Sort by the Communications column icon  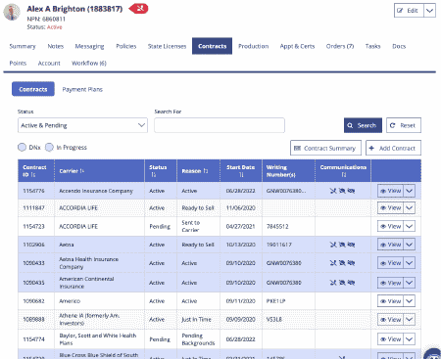[343, 175]
